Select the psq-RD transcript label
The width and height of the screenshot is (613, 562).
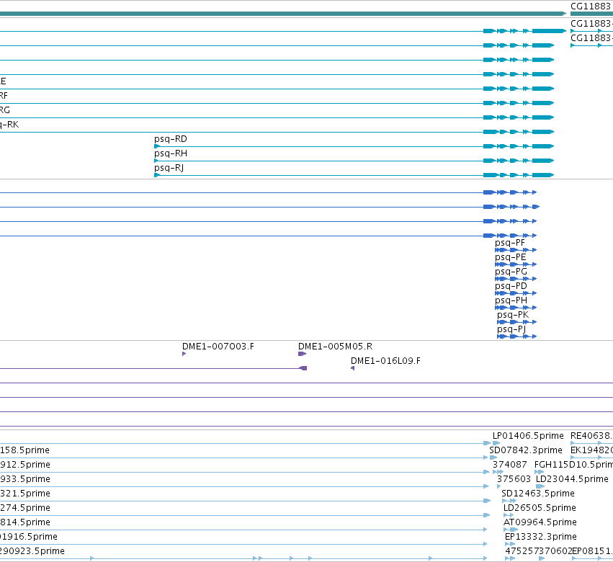(x=171, y=139)
